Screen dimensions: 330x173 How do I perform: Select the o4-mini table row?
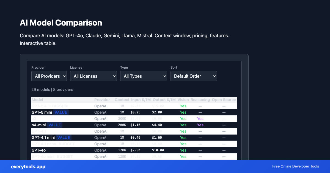(x=110, y=125)
